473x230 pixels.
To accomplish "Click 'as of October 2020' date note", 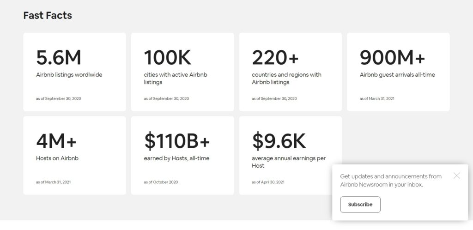I will tap(161, 182).
